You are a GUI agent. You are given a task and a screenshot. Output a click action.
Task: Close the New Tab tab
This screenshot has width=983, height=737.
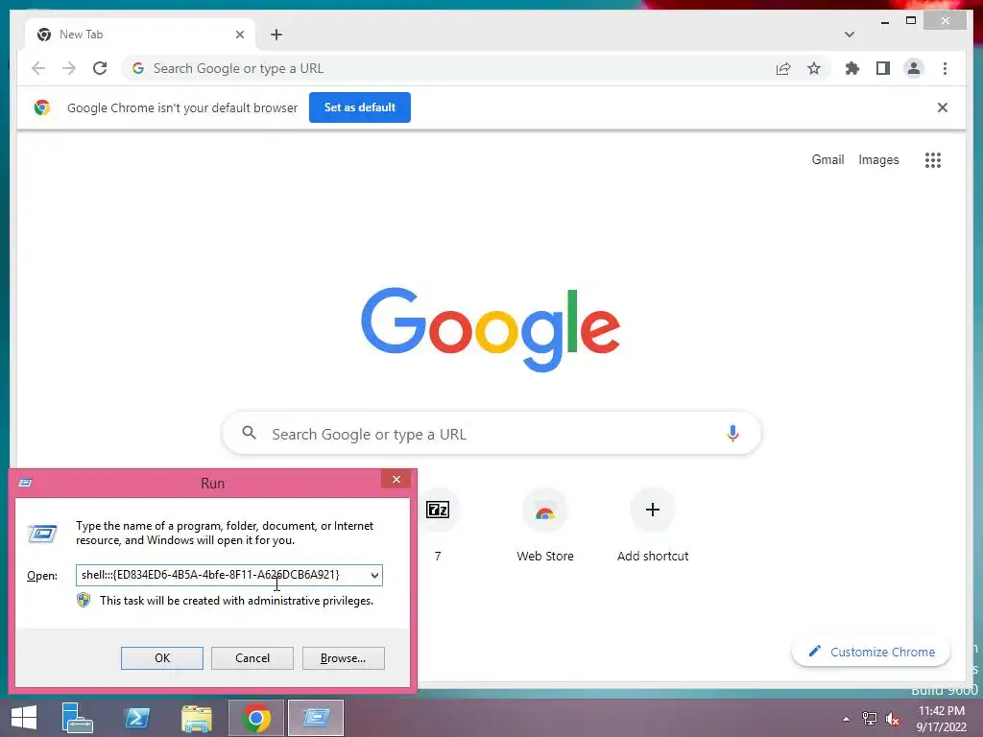tap(239, 35)
